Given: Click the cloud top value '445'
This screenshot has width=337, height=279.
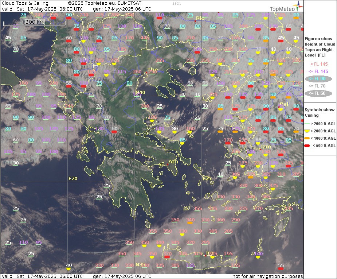Looking at the screenshot, I should [145, 38].
